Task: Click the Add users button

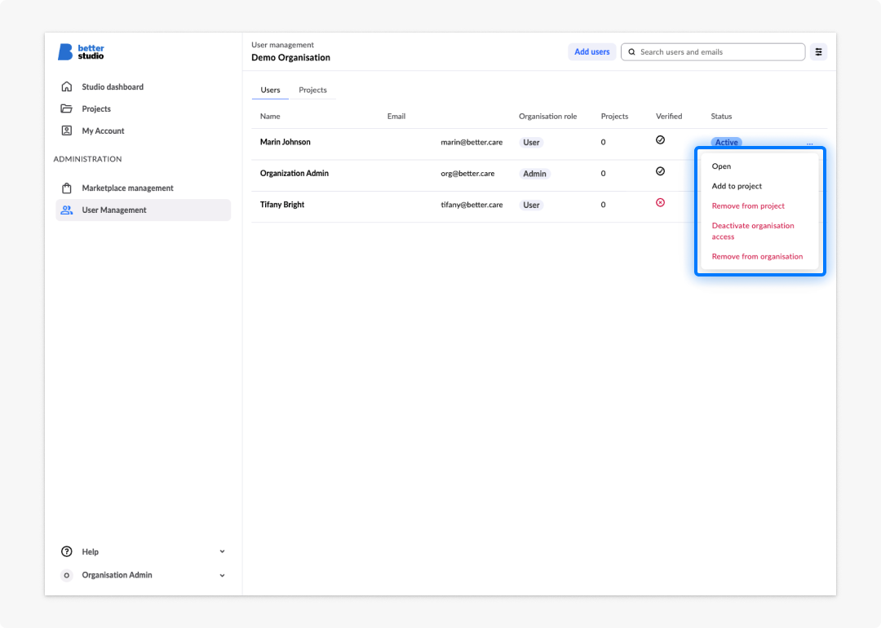Action: click(591, 51)
